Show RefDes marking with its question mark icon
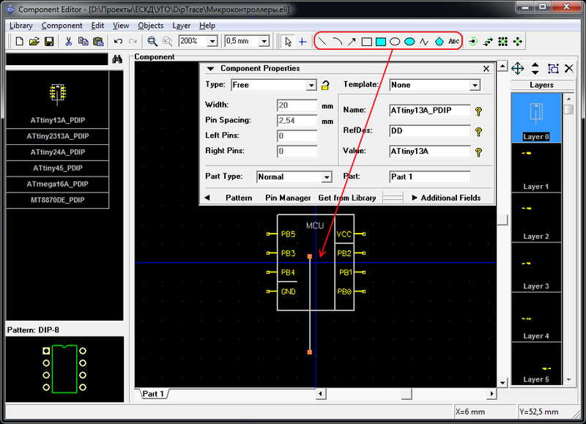This screenshot has width=586, height=424. (478, 132)
